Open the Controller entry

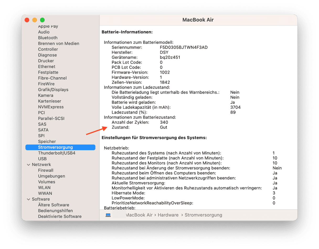48,49
